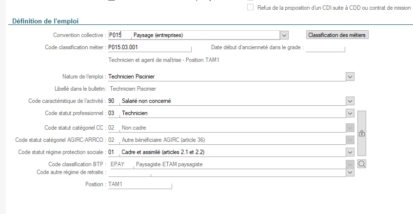Click the padlock icon beside the status codes
413x214 pixels.
click(x=361, y=133)
